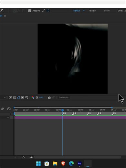Click composition marker 5 on timeline
This screenshot has width=126, height=168.
(114, 113)
